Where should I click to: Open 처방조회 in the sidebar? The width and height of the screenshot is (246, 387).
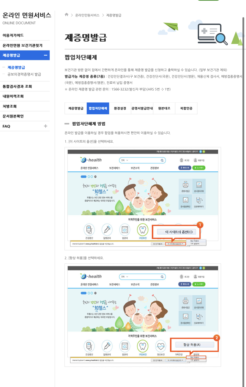tap(10, 106)
